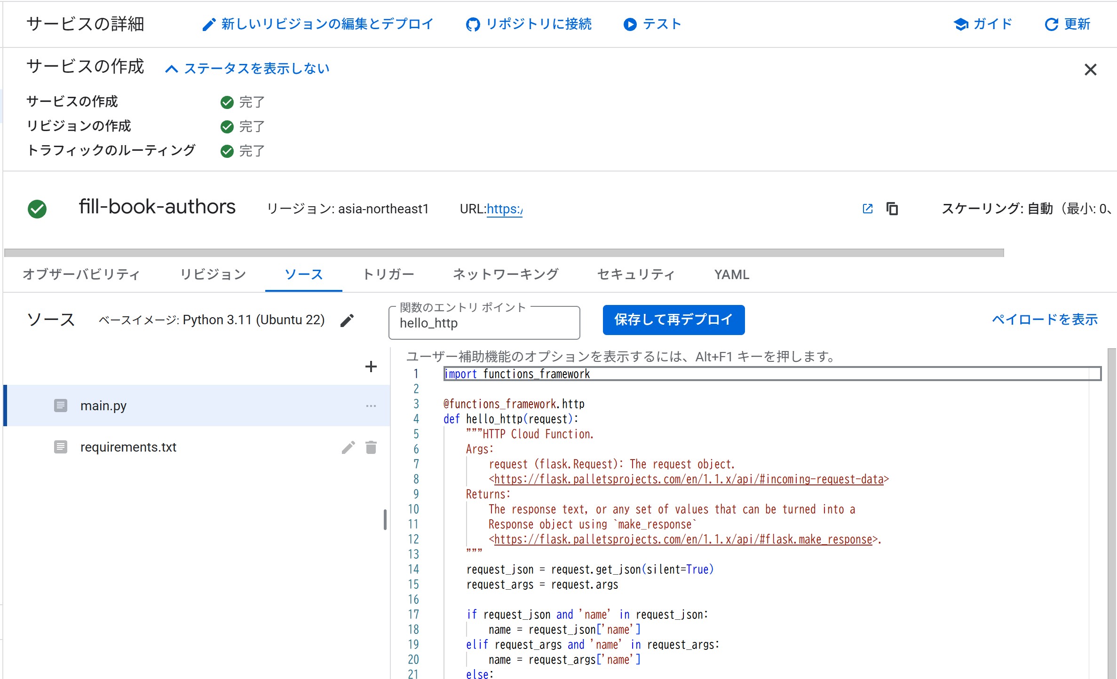Click the horizontal scrollbar under service header
The height and width of the screenshot is (679, 1117).
coord(503,253)
